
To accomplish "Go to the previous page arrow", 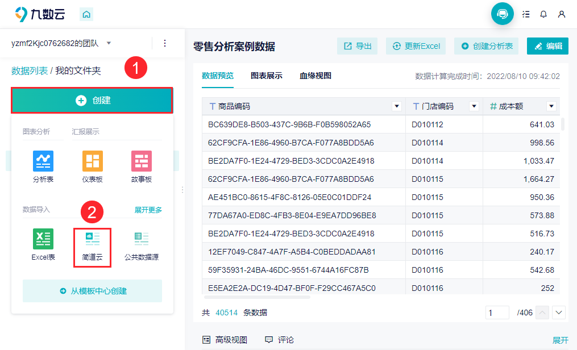I will click(542, 312).
